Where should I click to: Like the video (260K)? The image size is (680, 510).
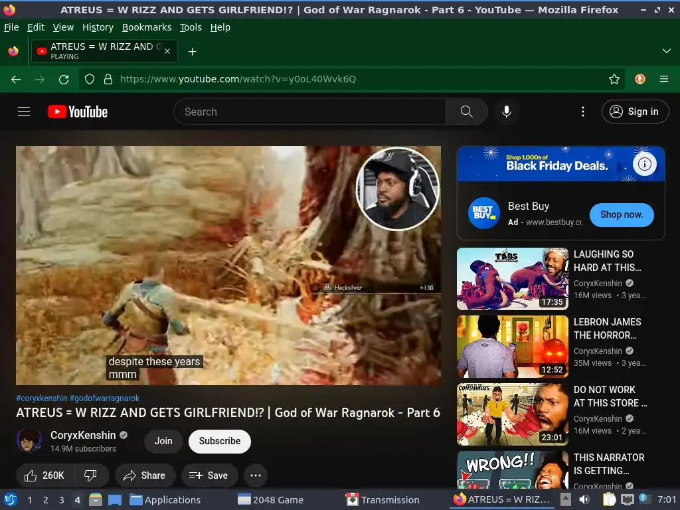pos(44,475)
